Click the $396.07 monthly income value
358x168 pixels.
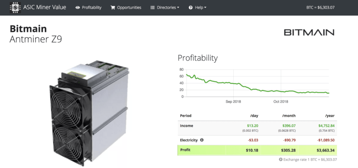pos(288,126)
